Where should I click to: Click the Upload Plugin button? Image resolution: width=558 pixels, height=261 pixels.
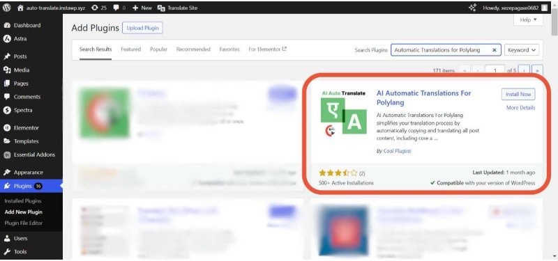click(142, 28)
